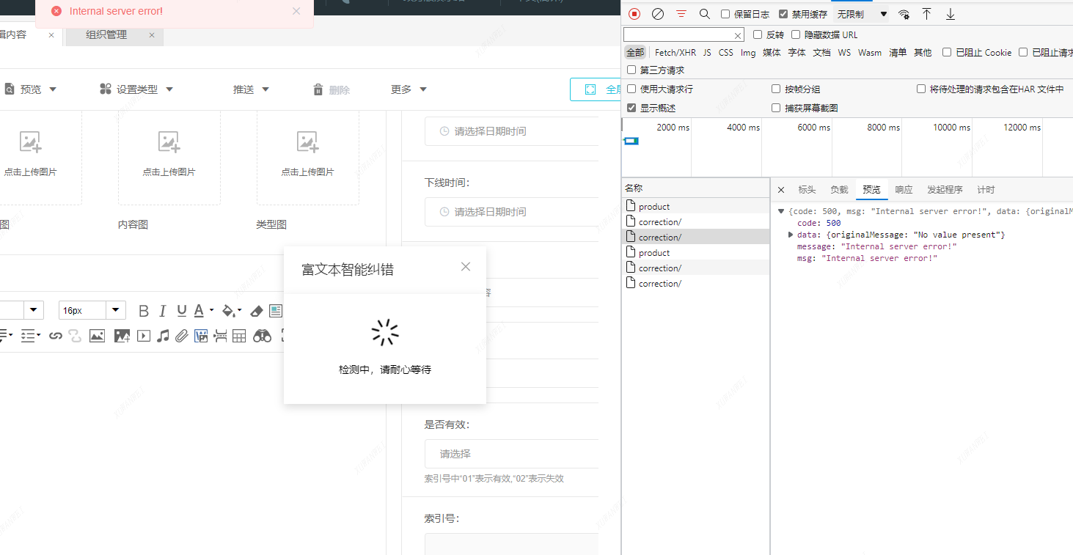Apply font color with the A icon
1073x555 pixels.
pos(199,311)
